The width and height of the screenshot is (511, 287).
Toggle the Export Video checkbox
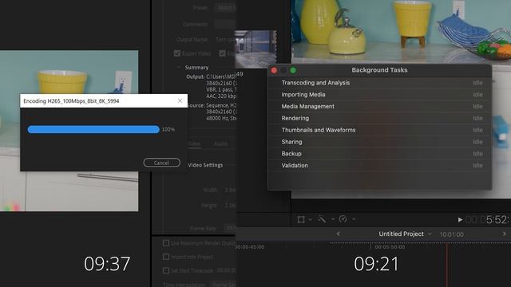[x=177, y=53]
